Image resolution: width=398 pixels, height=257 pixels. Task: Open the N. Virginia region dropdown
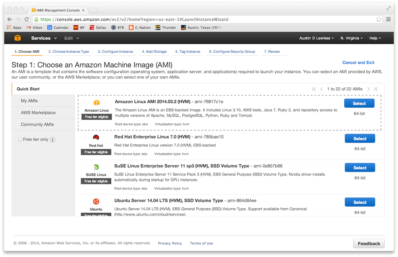pyautogui.click(x=352, y=38)
